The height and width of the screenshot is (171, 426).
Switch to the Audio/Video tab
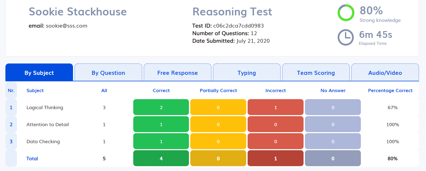pyautogui.click(x=385, y=73)
